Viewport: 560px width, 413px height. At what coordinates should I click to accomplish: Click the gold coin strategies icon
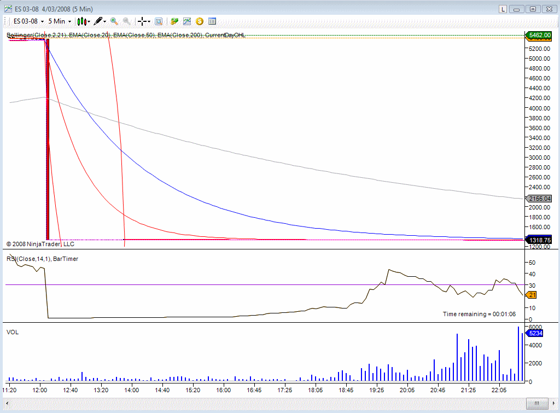200,21
